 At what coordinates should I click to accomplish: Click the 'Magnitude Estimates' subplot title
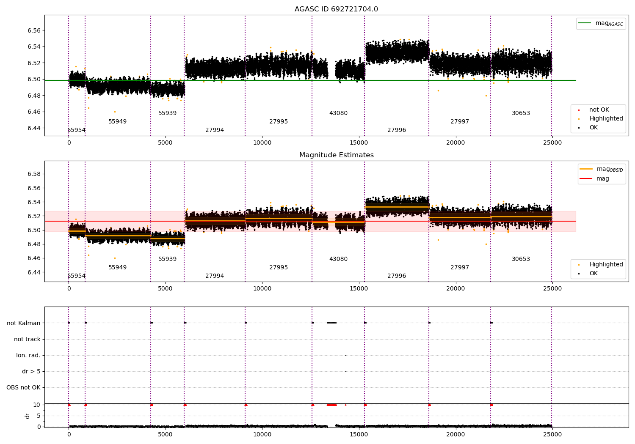[336, 155]
